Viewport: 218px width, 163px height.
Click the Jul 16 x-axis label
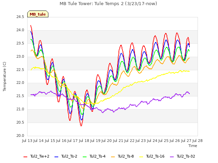tap(61, 141)
